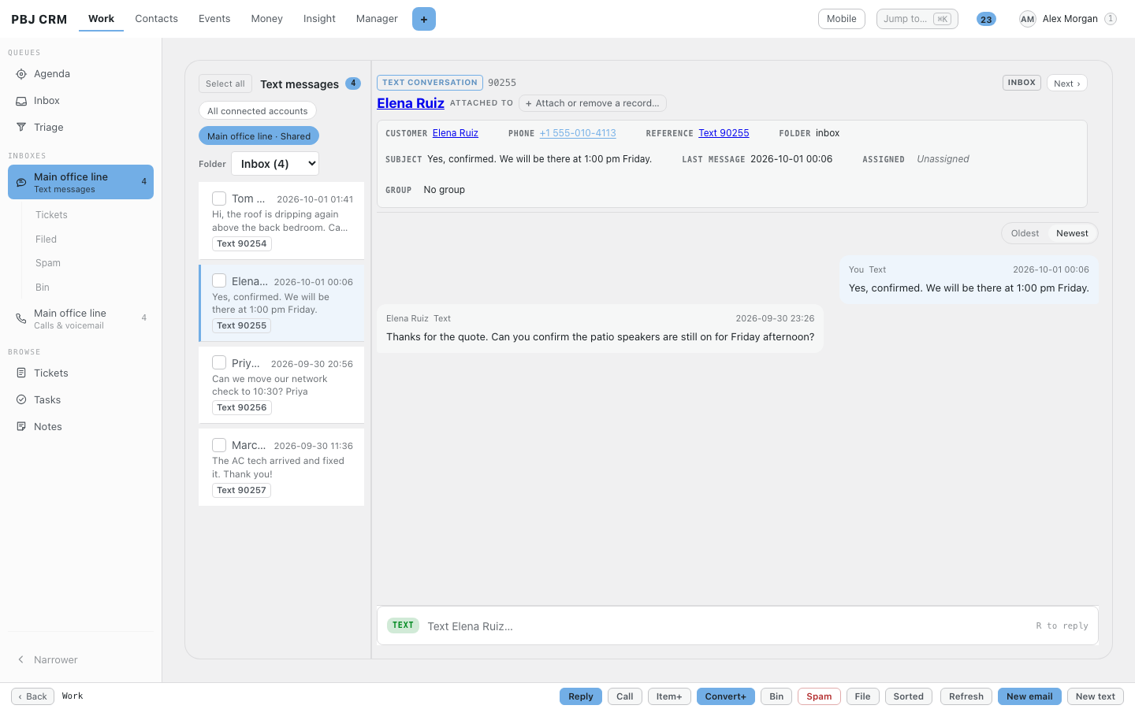Check the Marc message checkbox

(x=219, y=445)
